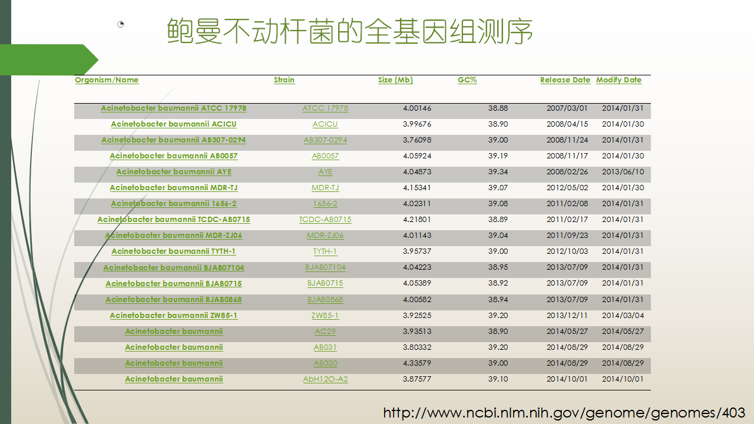Click the GC% column header
The height and width of the screenshot is (424, 754).
click(x=467, y=80)
